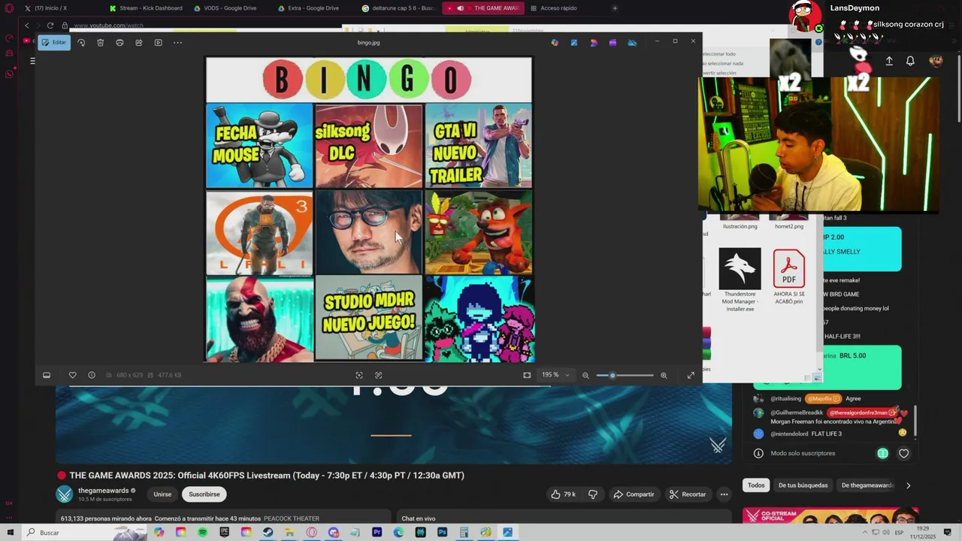
Task: Print the bingo.jpg image
Action: coord(119,43)
